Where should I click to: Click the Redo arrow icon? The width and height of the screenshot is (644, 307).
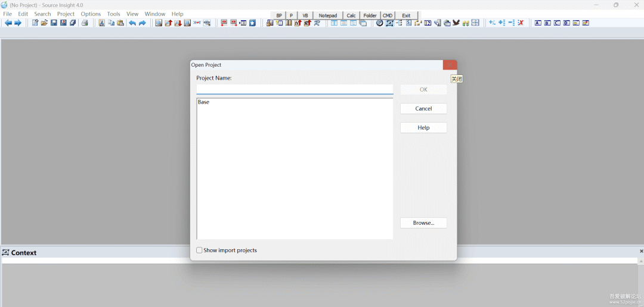[143, 23]
